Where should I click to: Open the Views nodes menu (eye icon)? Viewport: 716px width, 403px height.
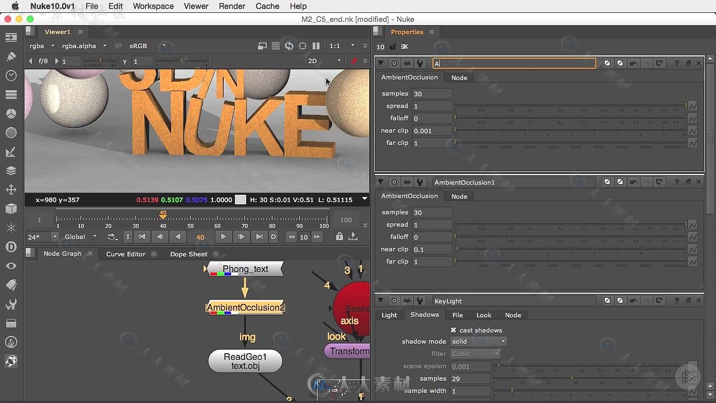[11, 266]
